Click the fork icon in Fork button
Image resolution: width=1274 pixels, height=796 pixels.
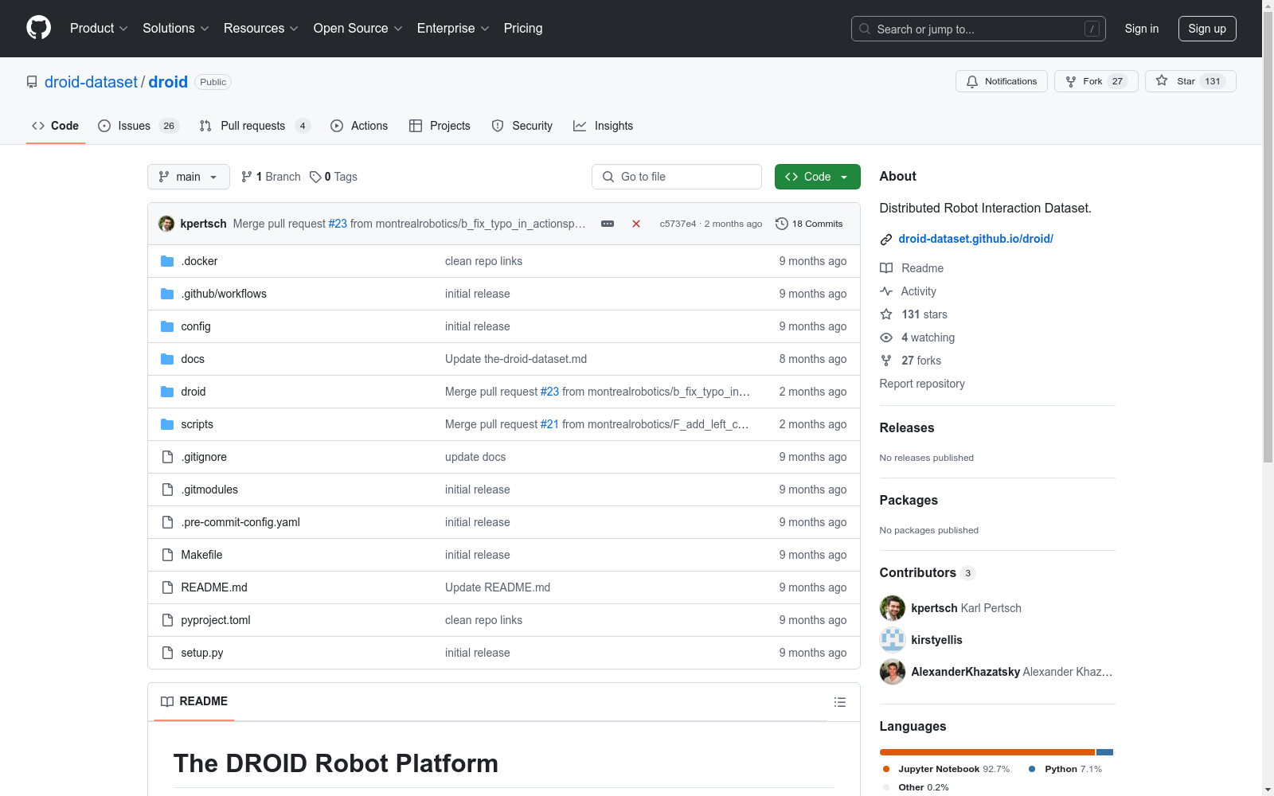[1071, 81]
